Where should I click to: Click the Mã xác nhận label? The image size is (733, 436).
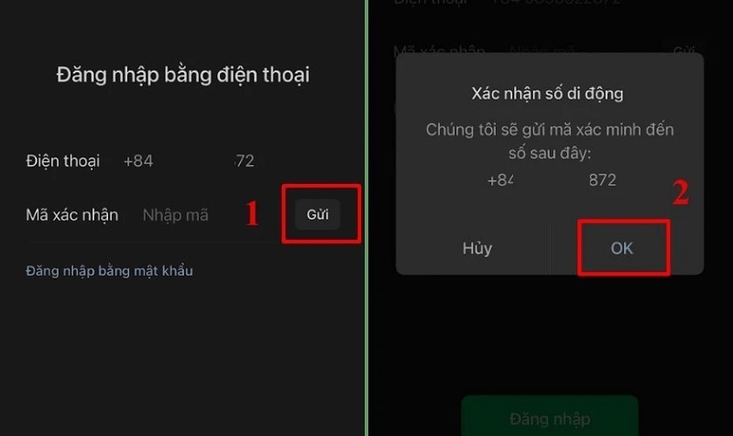coord(72,215)
